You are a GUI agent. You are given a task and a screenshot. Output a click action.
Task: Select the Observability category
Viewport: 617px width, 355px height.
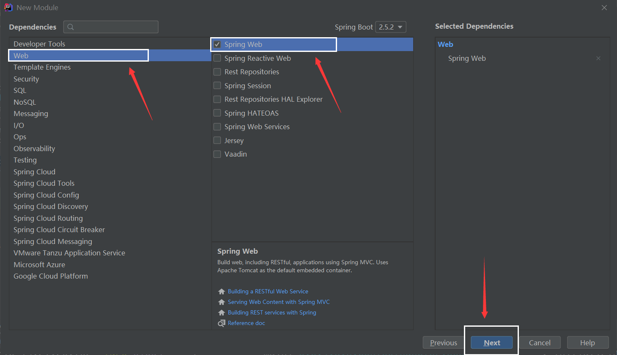point(110,149)
